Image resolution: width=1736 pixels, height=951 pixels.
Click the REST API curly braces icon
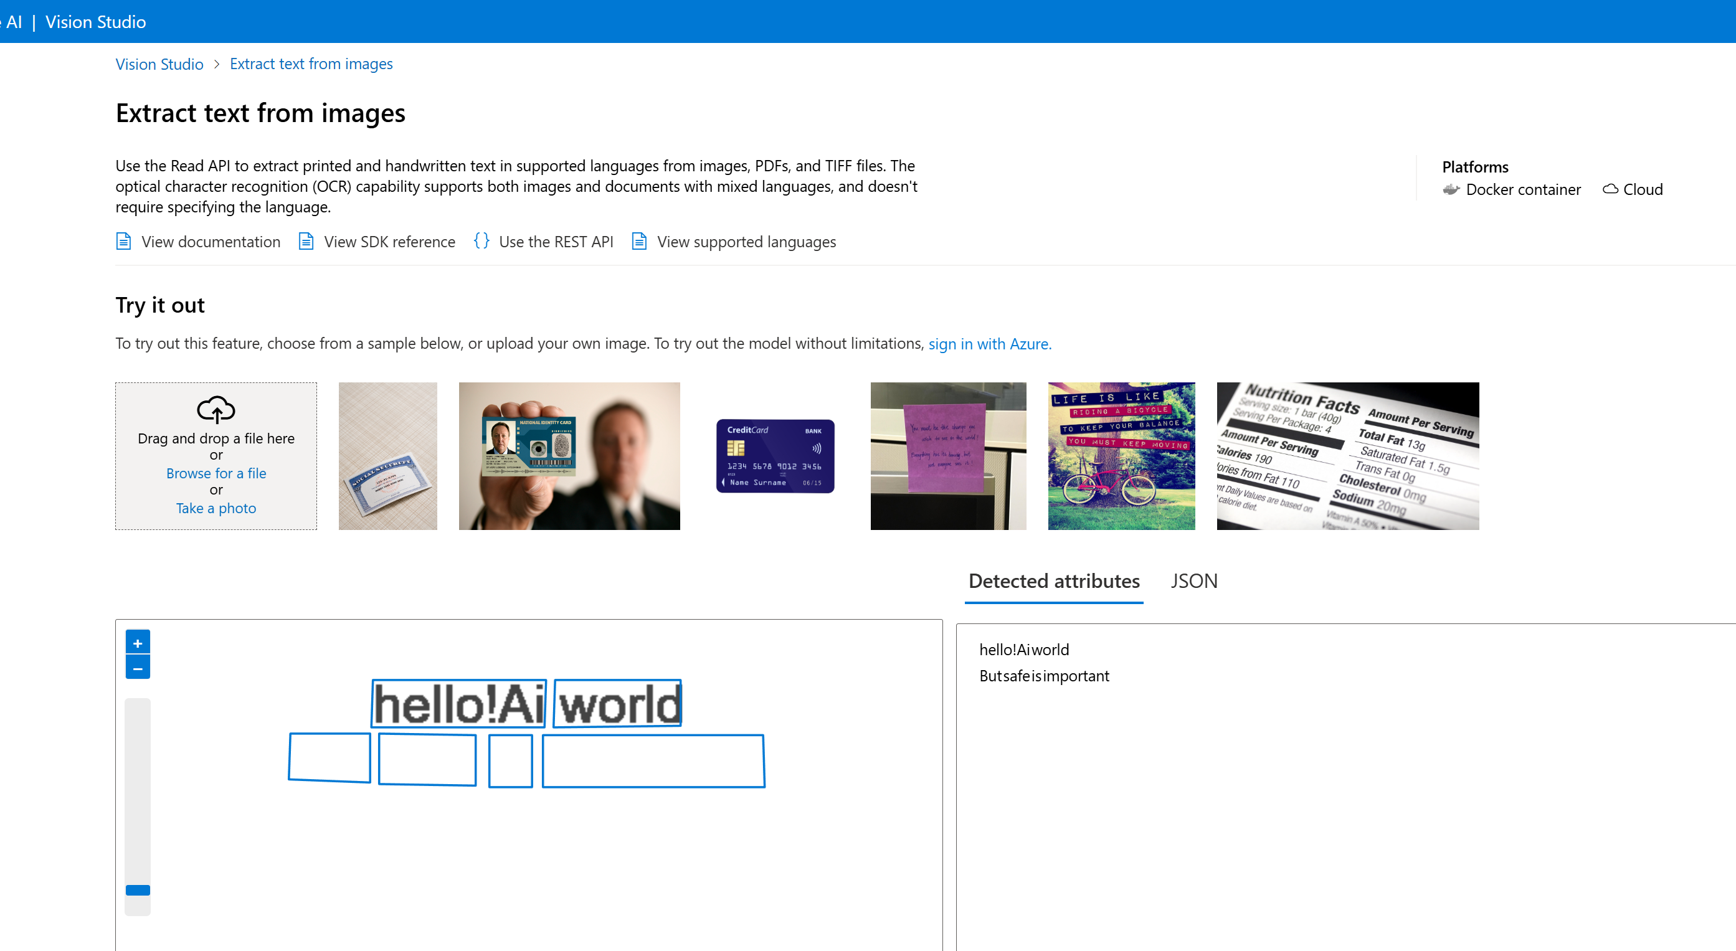[481, 240]
